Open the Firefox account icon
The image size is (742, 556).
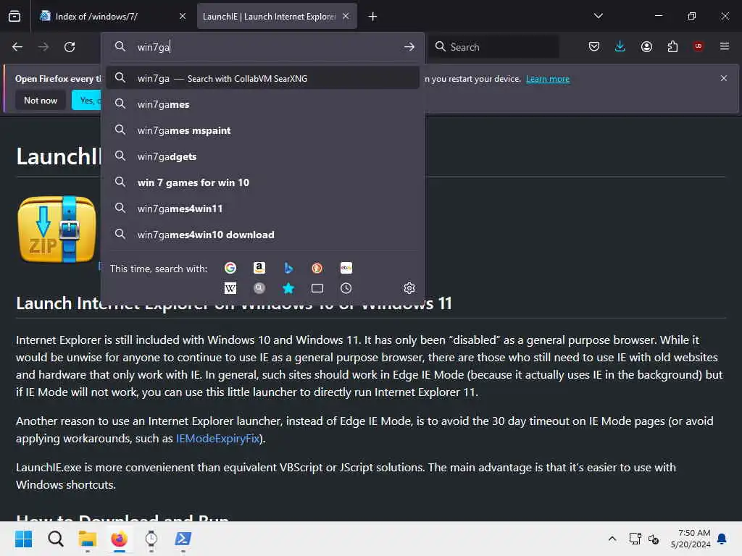(646, 46)
